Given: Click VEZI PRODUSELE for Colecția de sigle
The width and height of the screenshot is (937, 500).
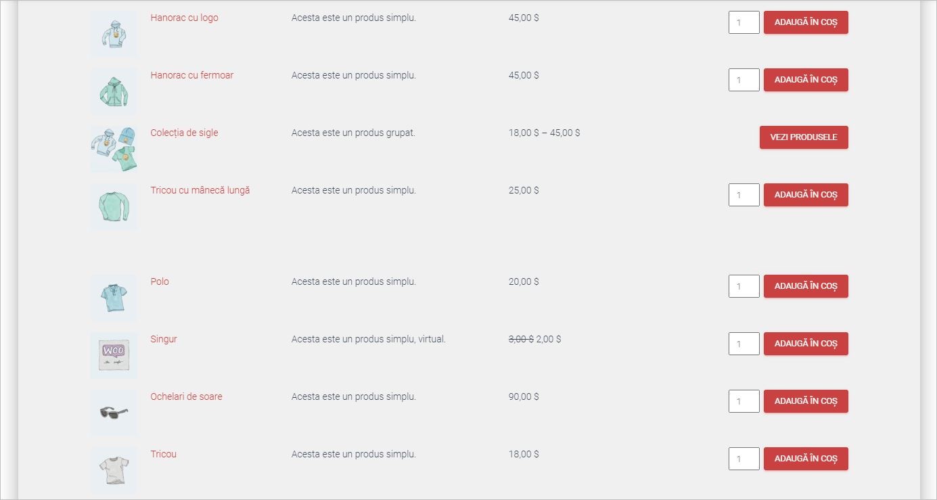Looking at the screenshot, I should pyautogui.click(x=804, y=137).
